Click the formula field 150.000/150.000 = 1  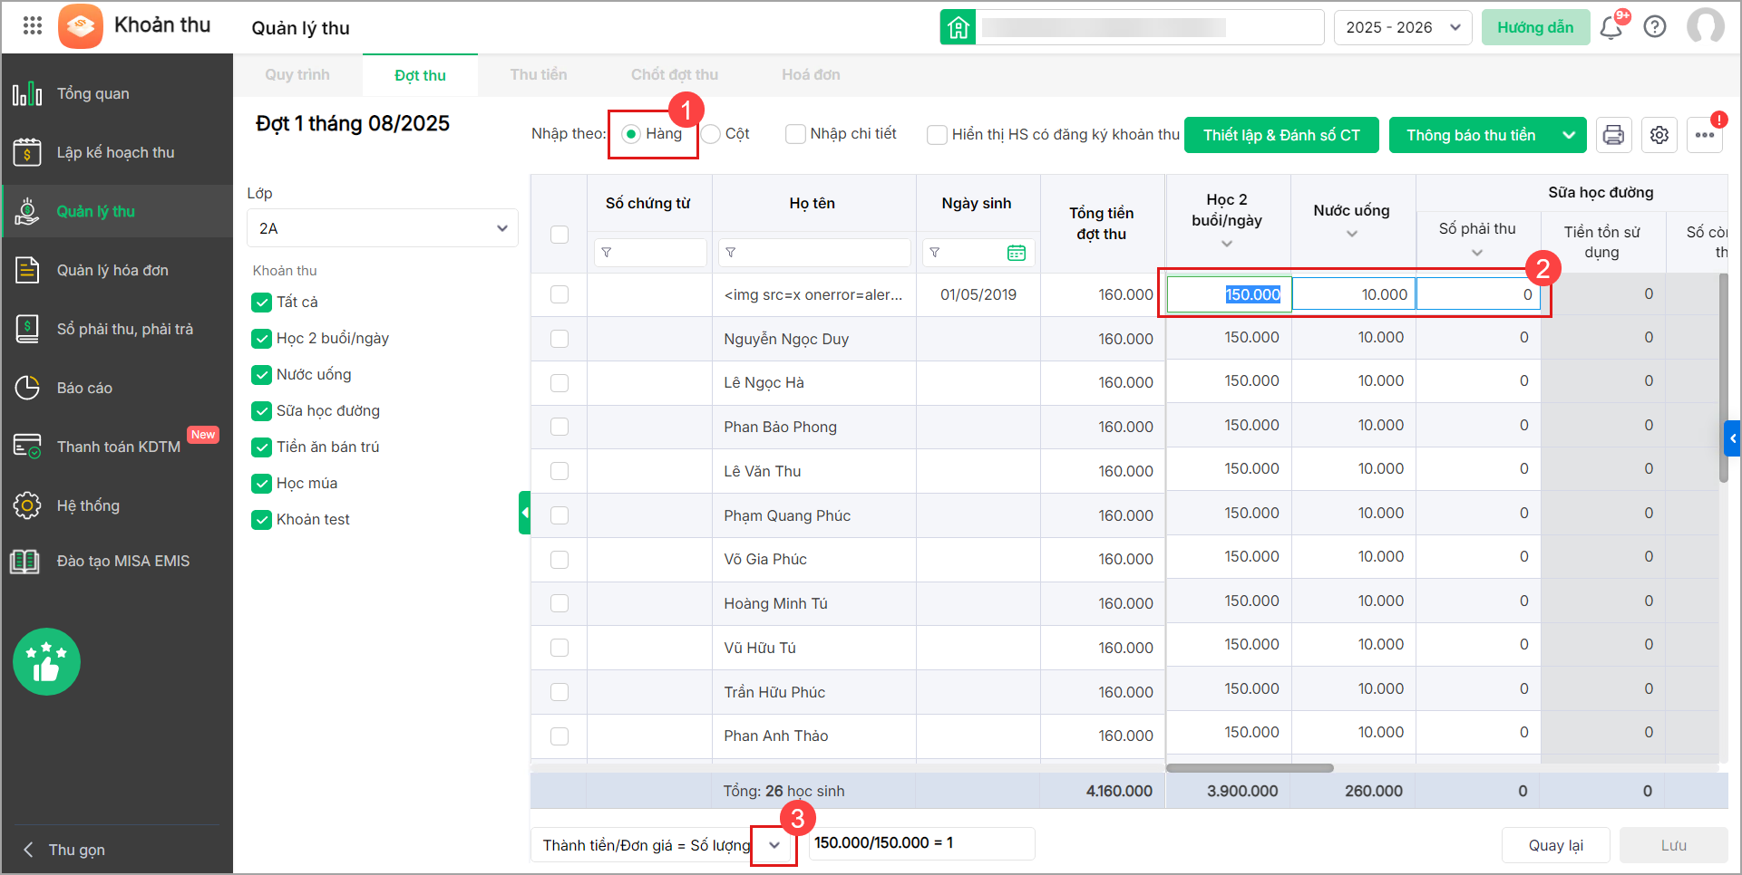point(921,843)
